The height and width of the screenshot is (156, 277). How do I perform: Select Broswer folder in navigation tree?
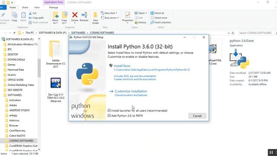coord(14,126)
